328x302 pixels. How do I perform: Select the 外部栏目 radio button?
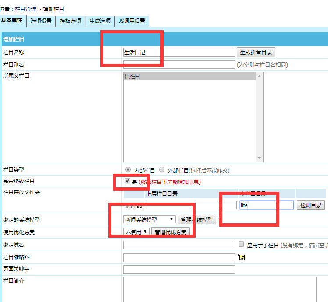[162, 169]
